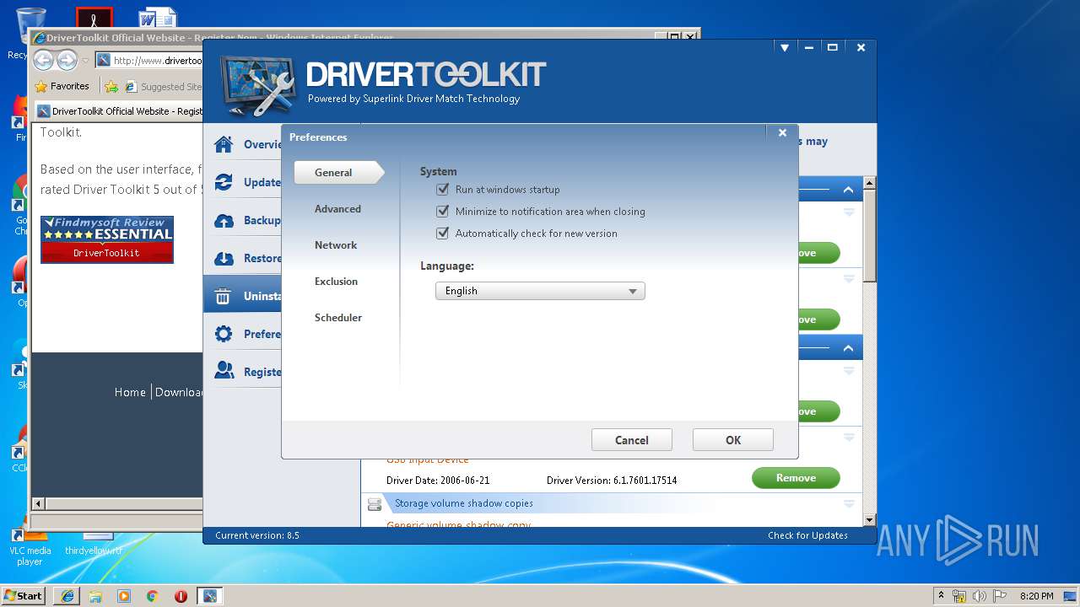Open the Exclusion preferences tab
Viewport: 1080px width, 607px height.
(336, 282)
